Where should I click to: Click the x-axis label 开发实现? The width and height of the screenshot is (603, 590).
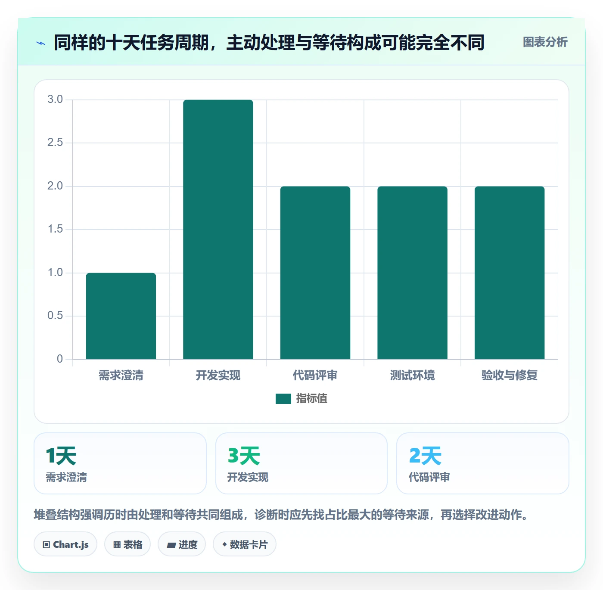point(218,376)
